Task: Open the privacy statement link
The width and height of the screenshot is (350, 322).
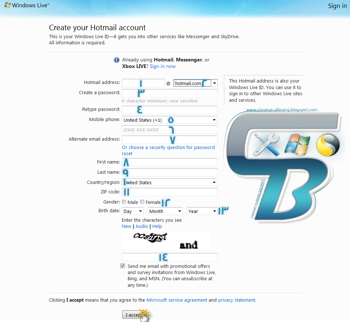Action: tap(236, 300)
